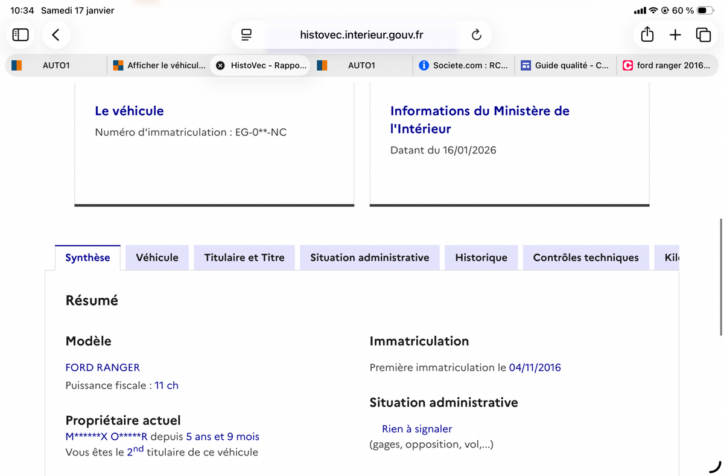Open the Safari sidebar panel icon
724x476 pixels.
(21, 35)
